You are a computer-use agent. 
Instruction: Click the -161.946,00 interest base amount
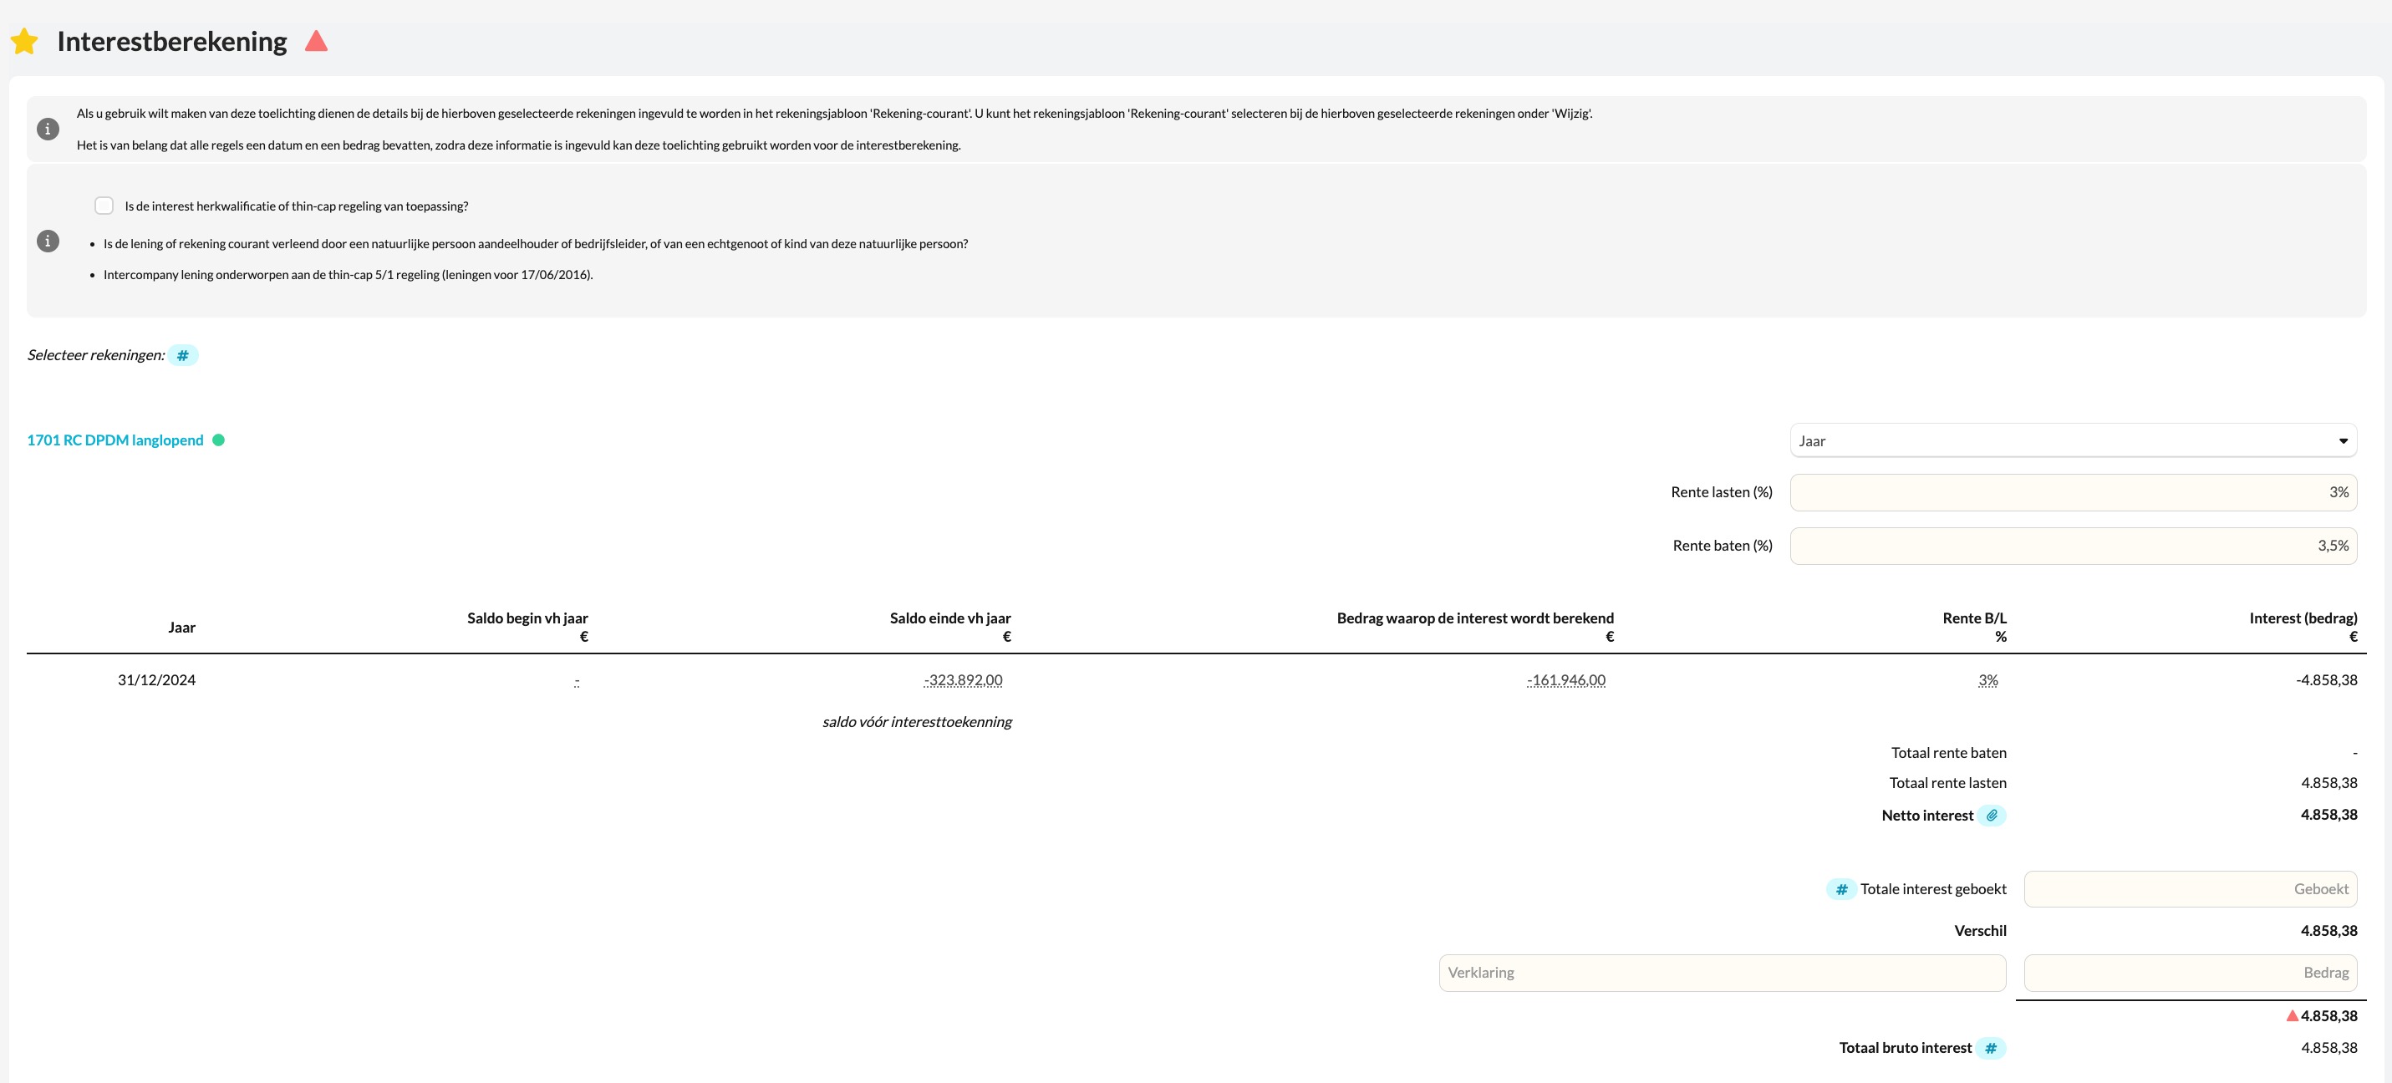[1565, 681]
